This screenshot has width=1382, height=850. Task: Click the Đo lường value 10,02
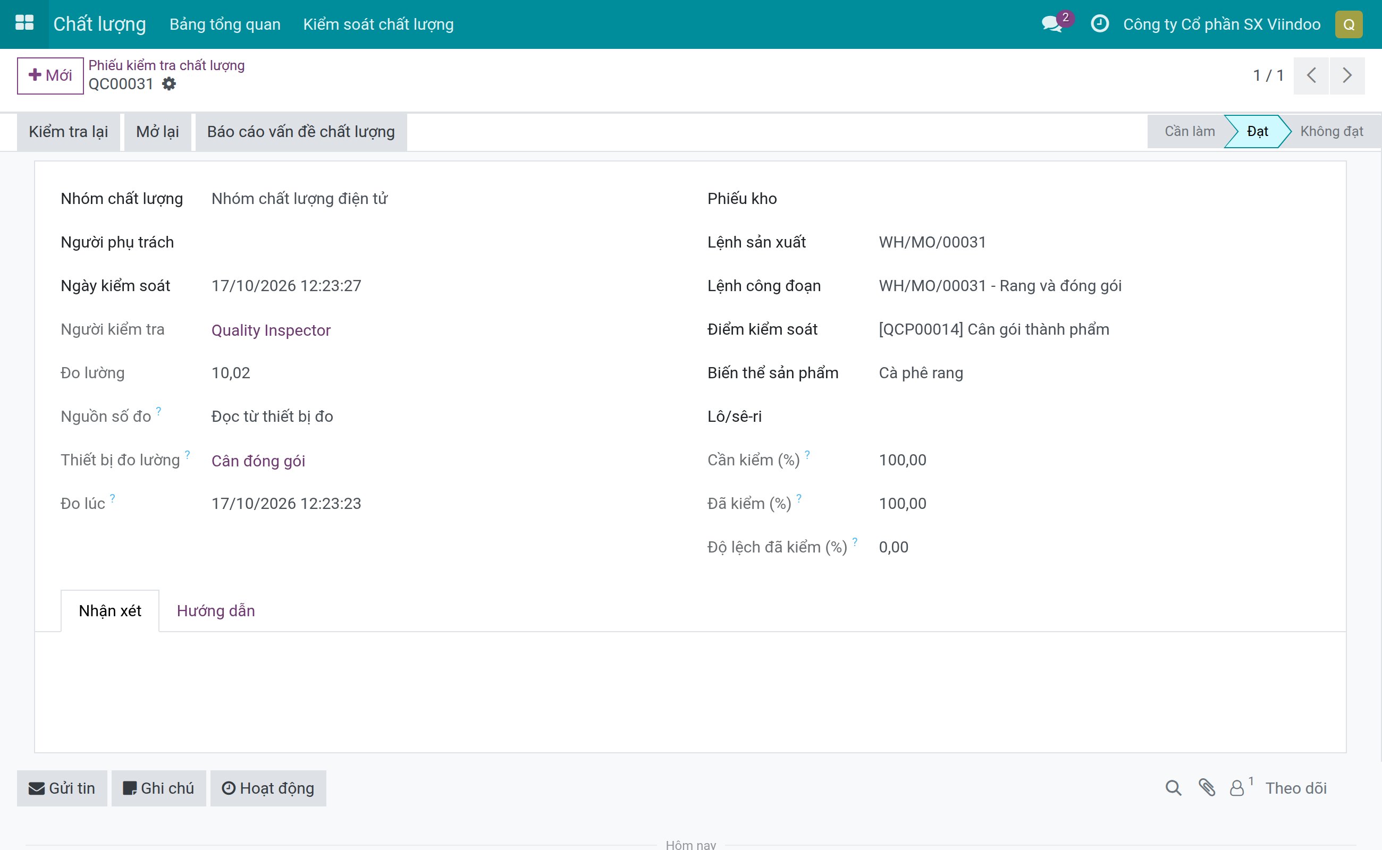click(231, 373)
